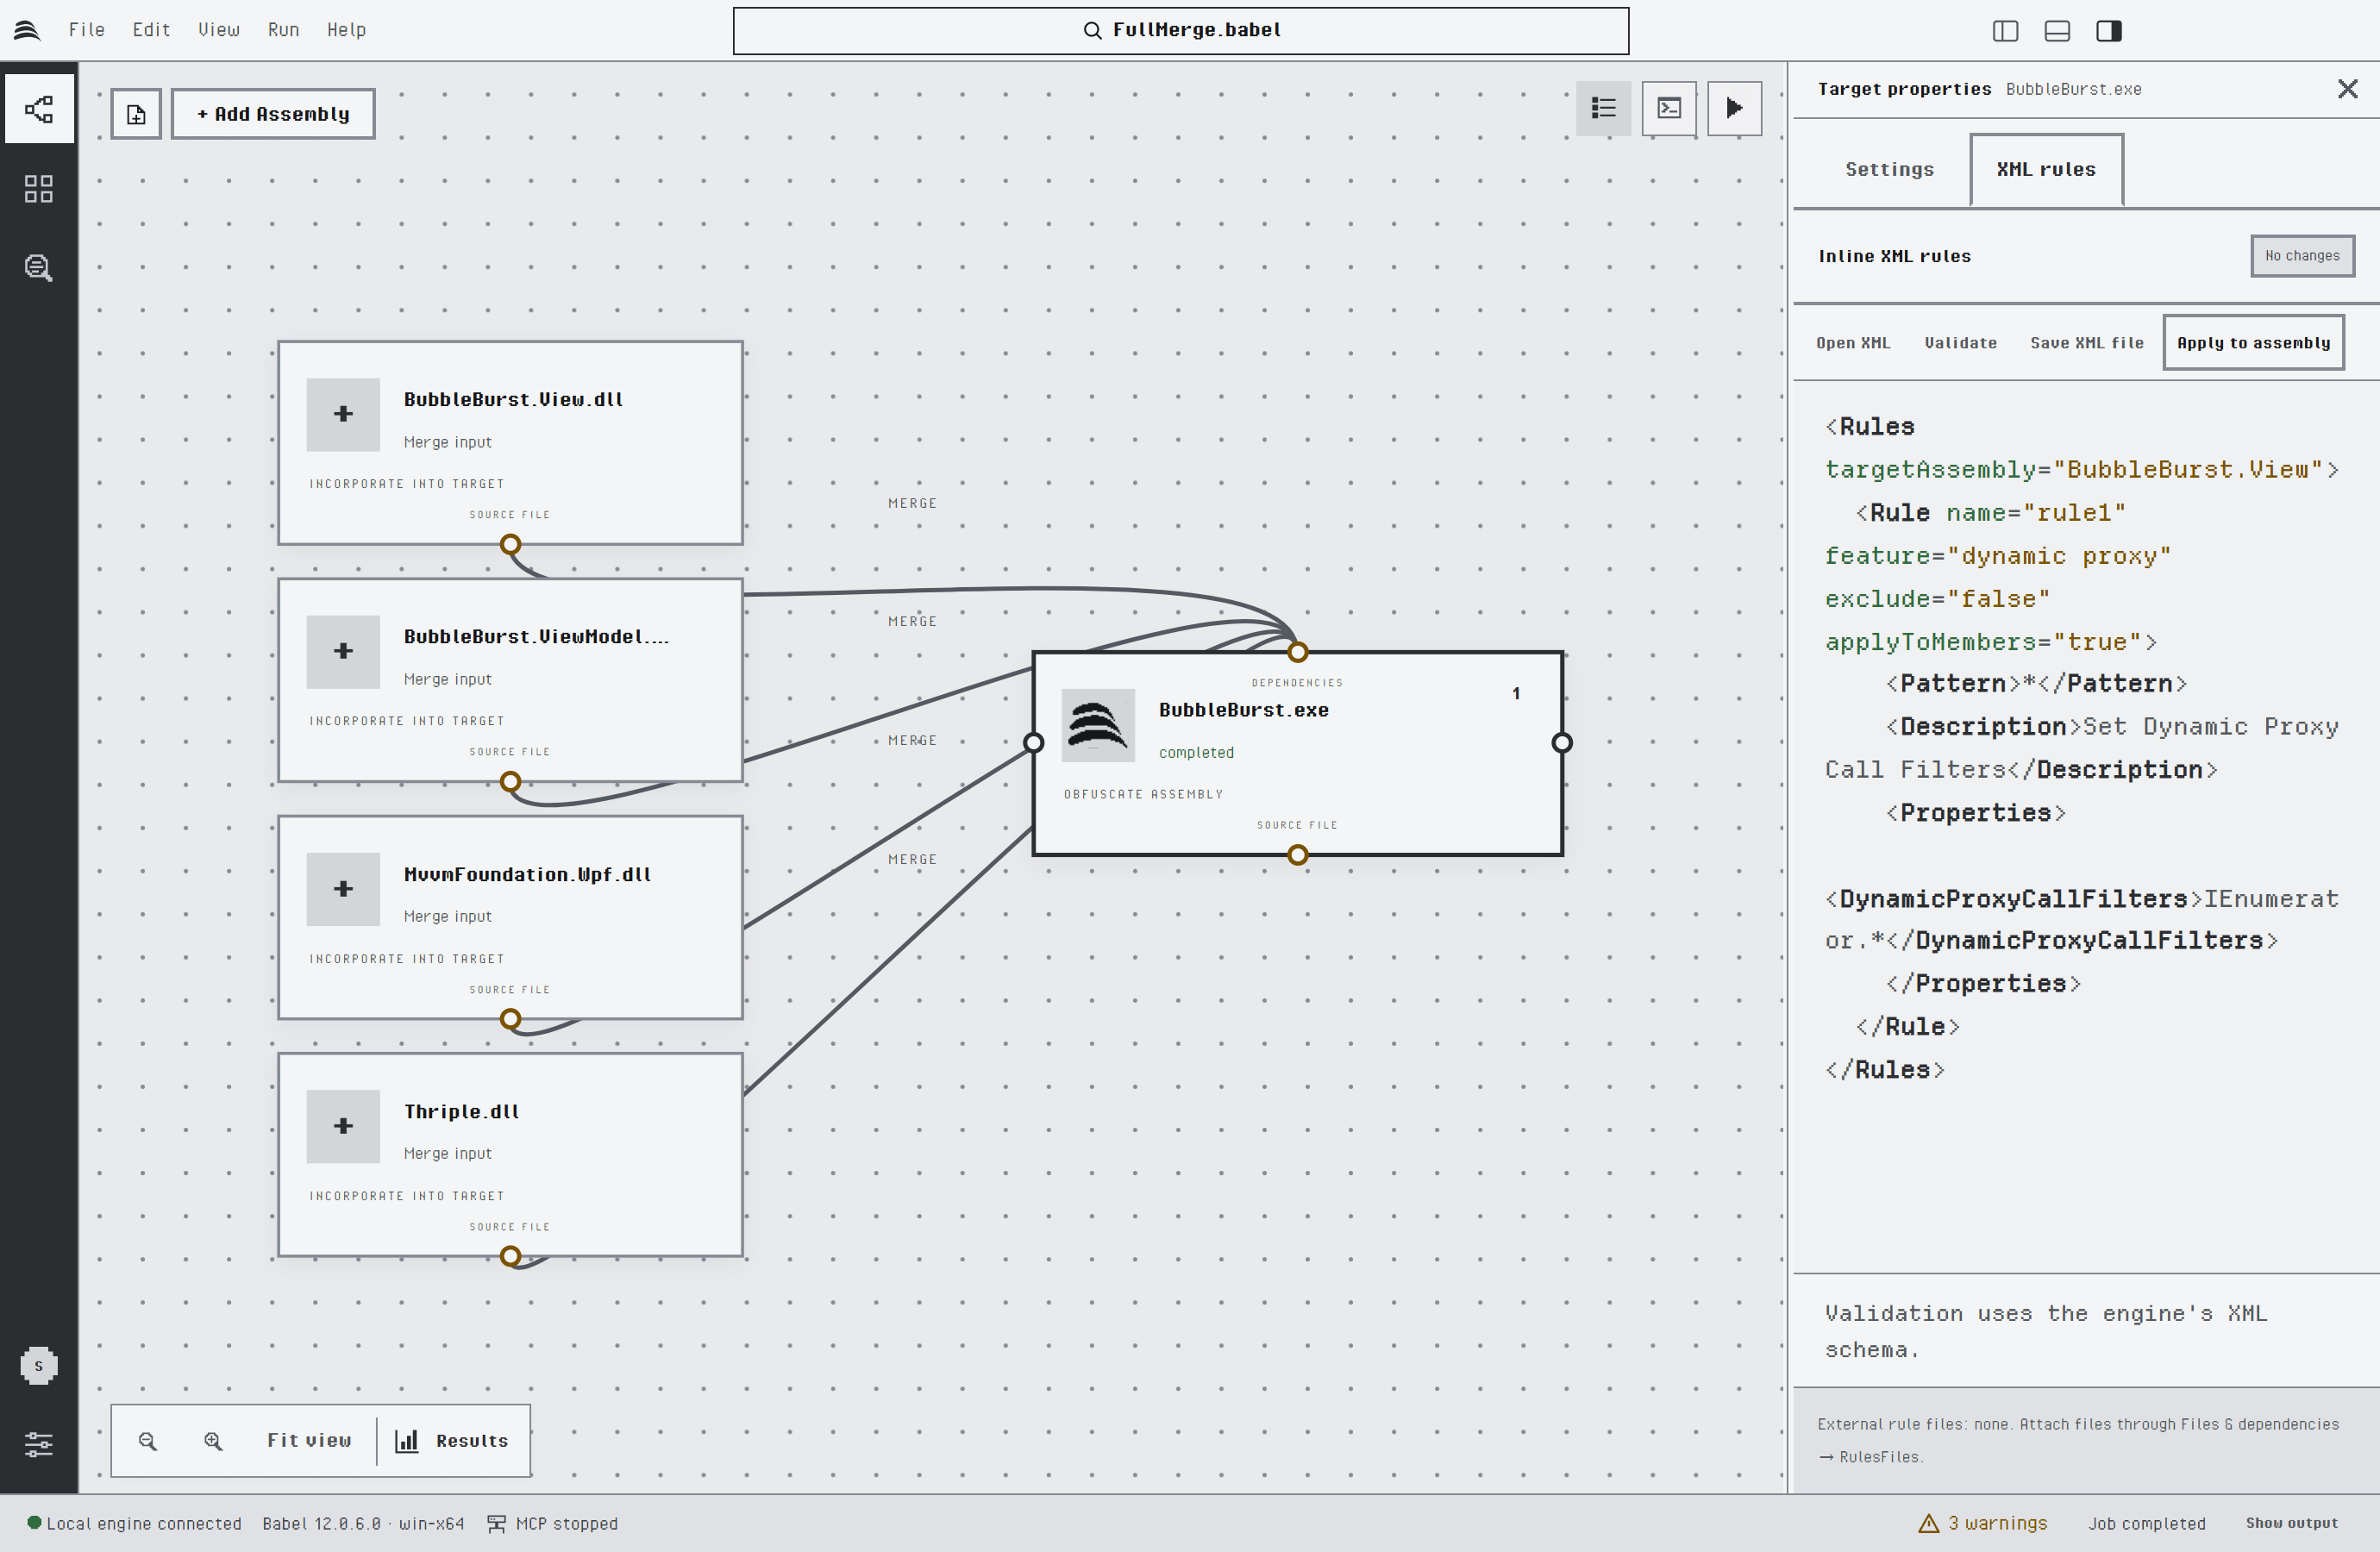Click Apply to assembly button

(x=2253, y=343)
